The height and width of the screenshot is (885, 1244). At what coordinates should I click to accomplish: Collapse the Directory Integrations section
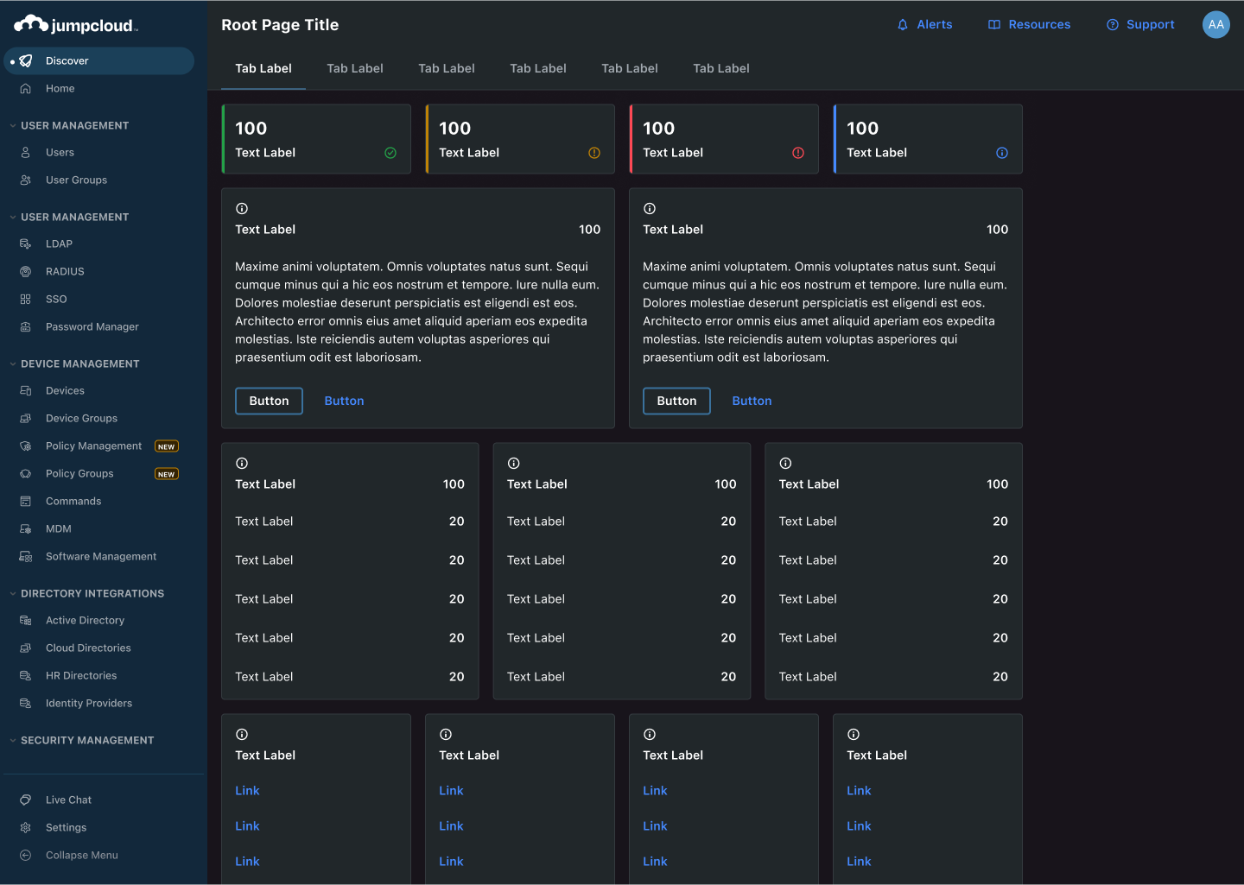13,594
